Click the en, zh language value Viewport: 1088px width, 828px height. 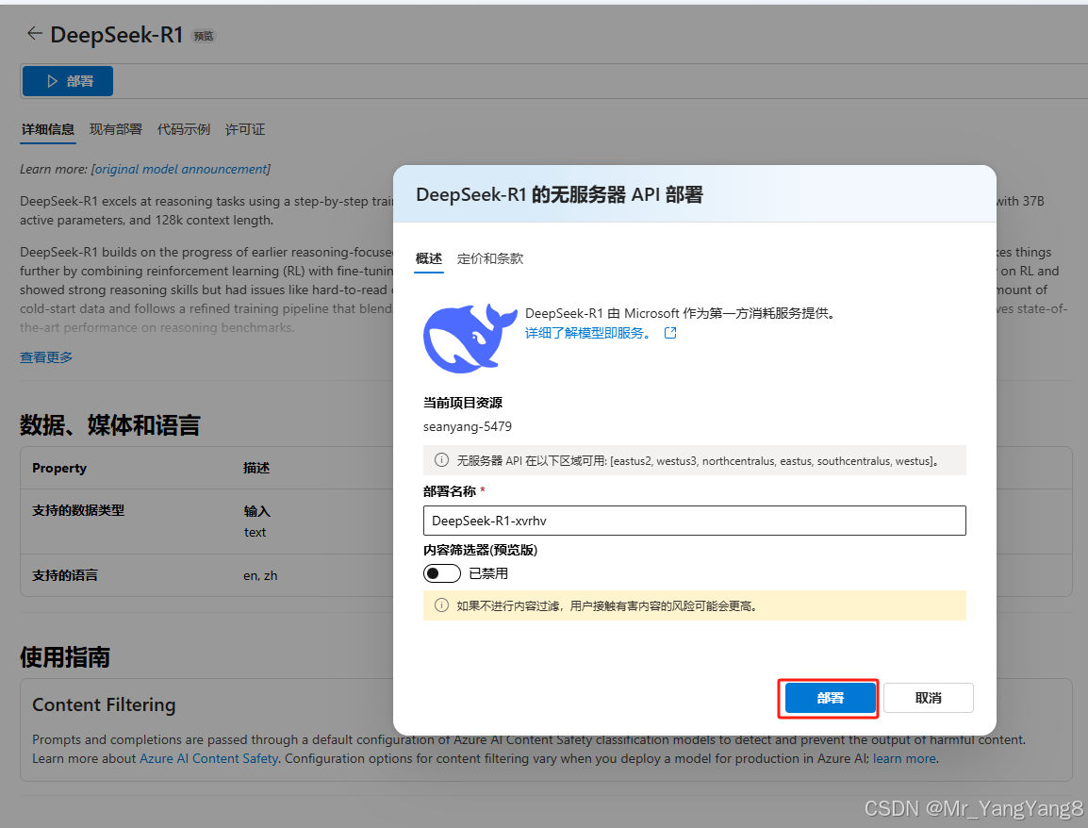click(x=260, y=575)
